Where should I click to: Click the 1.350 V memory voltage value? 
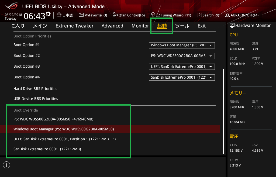point(257,107)
